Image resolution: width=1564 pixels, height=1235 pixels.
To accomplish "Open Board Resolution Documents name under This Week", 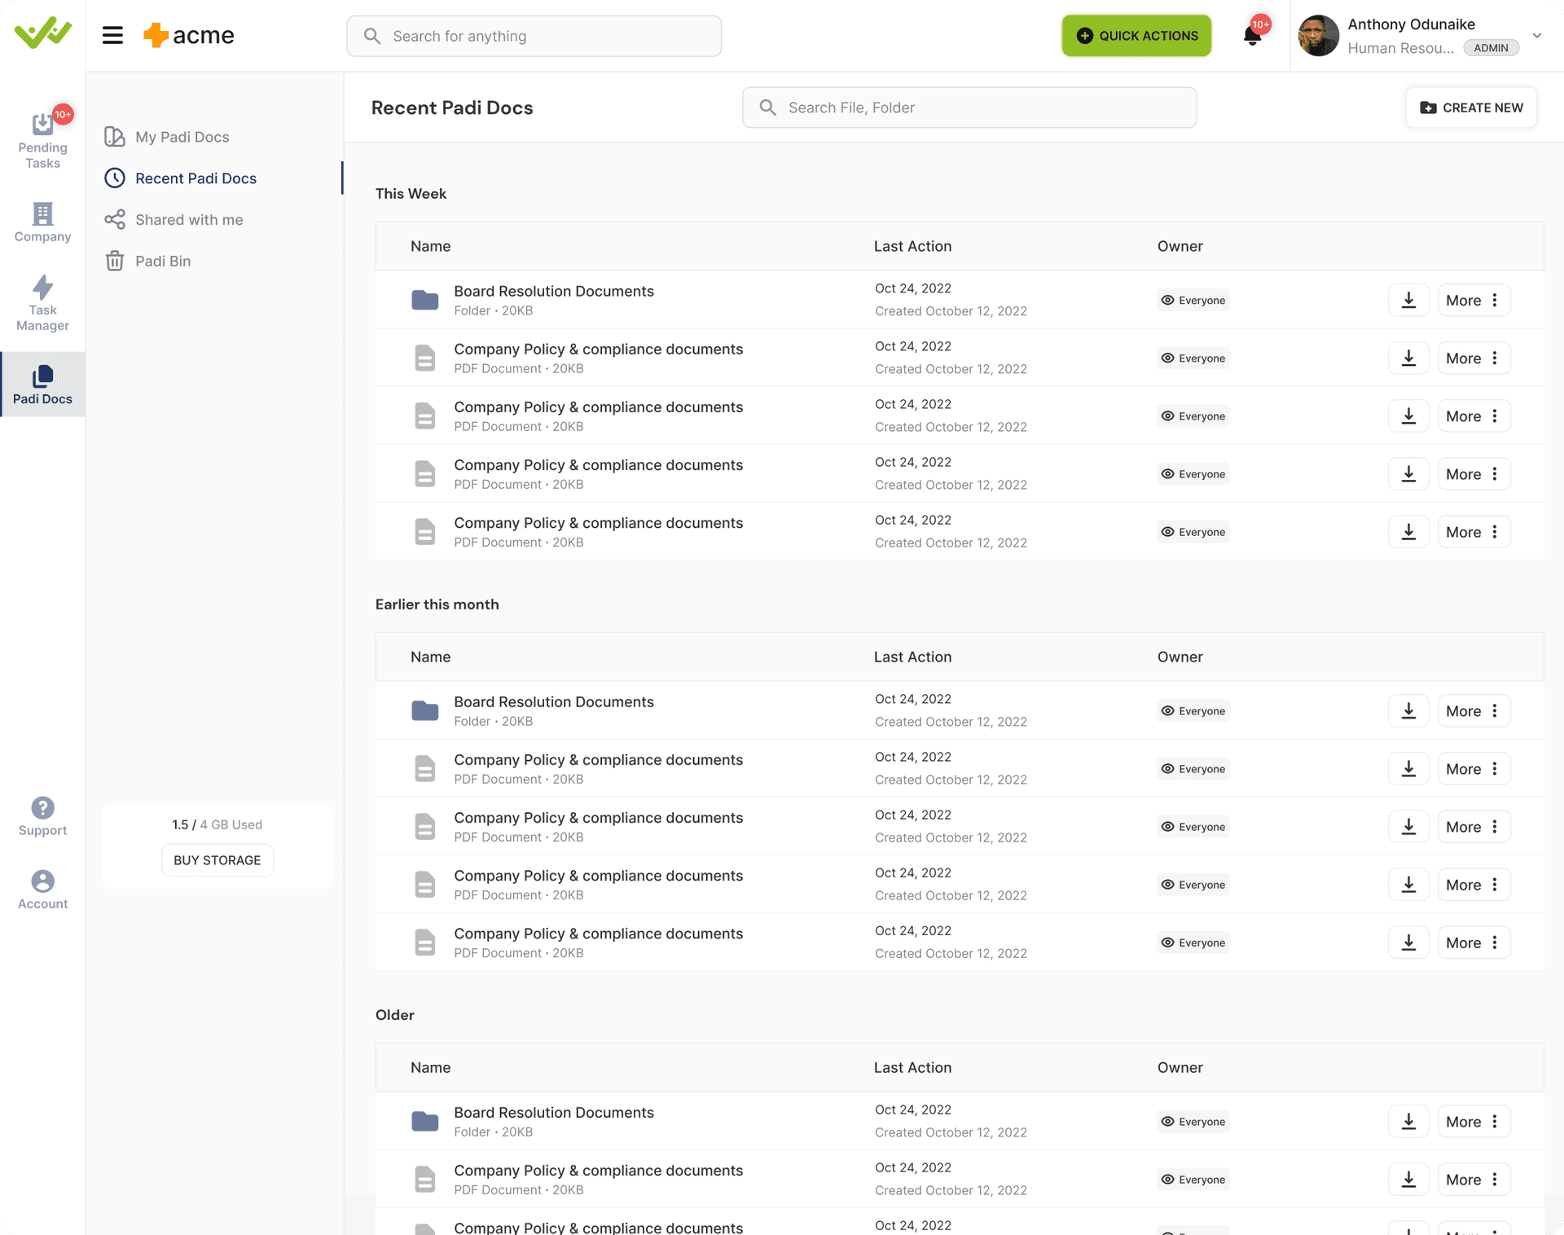I will point(554,292).
